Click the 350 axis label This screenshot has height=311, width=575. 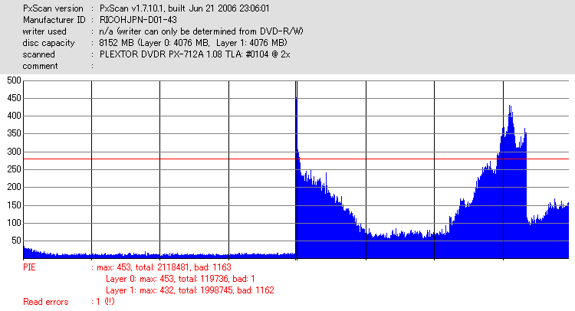(x=14, y=134)
